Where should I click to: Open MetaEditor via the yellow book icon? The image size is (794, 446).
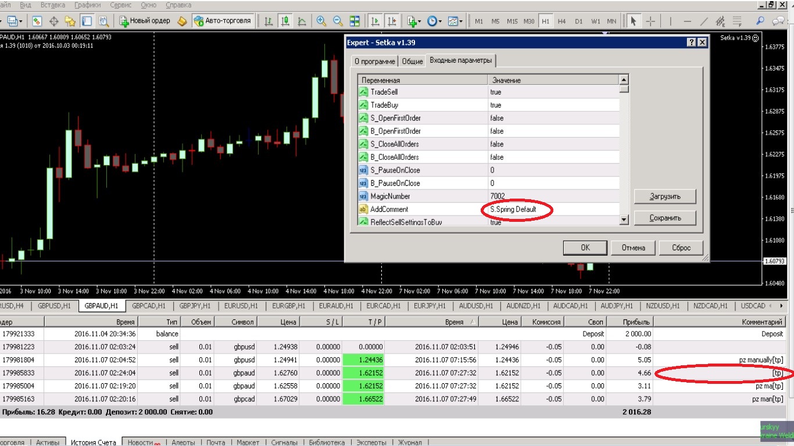[x=182, y=21]
